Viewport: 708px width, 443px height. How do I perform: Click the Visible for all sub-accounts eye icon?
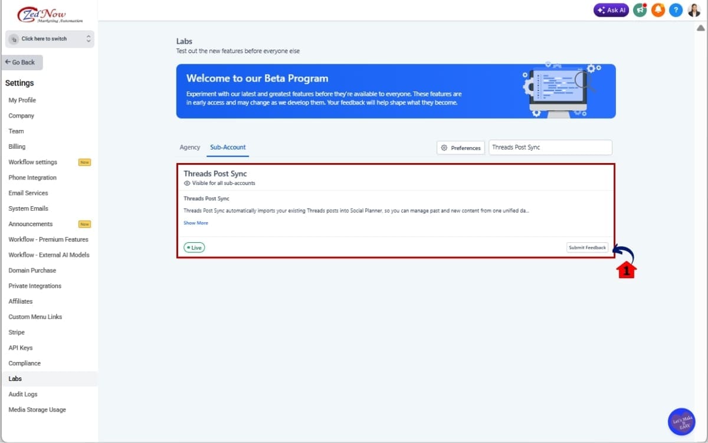[x=187, y=183]
